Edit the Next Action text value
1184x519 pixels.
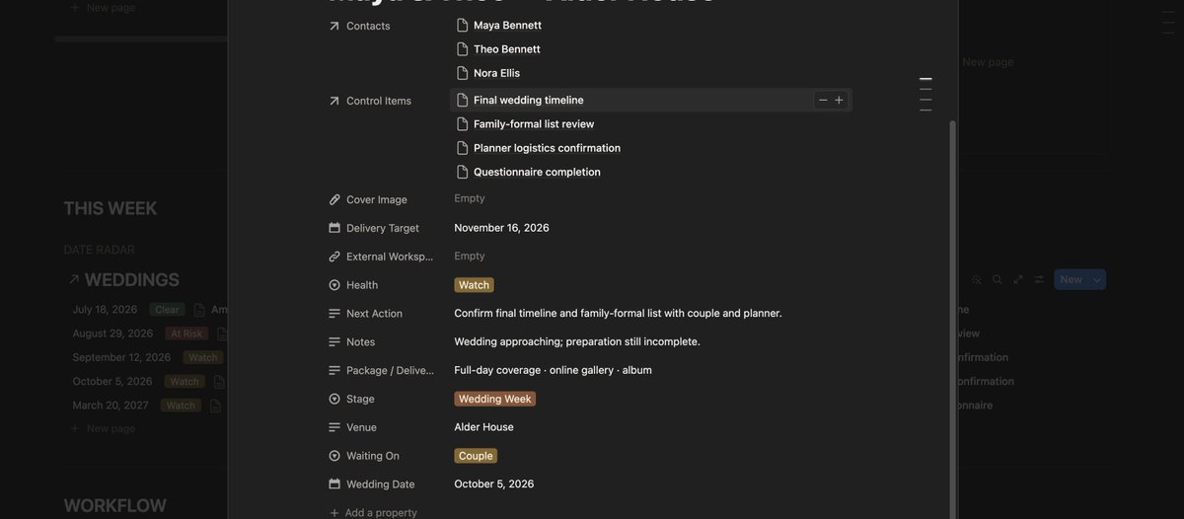tap(618, 314)
